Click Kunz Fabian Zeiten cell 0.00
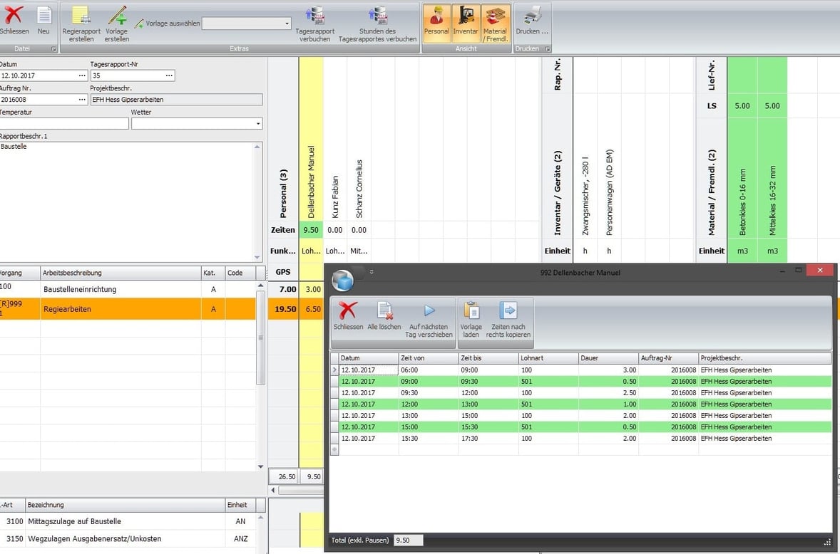Viewport: 840px width, 554px height. pos(335,230)
